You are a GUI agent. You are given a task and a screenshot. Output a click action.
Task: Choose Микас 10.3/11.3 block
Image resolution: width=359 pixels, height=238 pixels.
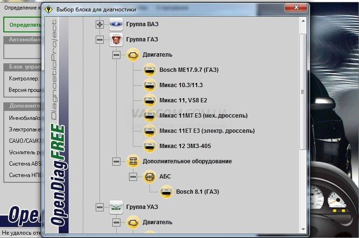coord(181,85)
